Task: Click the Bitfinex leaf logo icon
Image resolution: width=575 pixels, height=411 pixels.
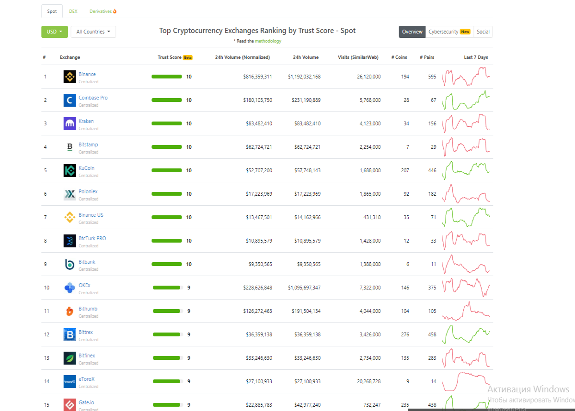Action: tap(70, 358)
